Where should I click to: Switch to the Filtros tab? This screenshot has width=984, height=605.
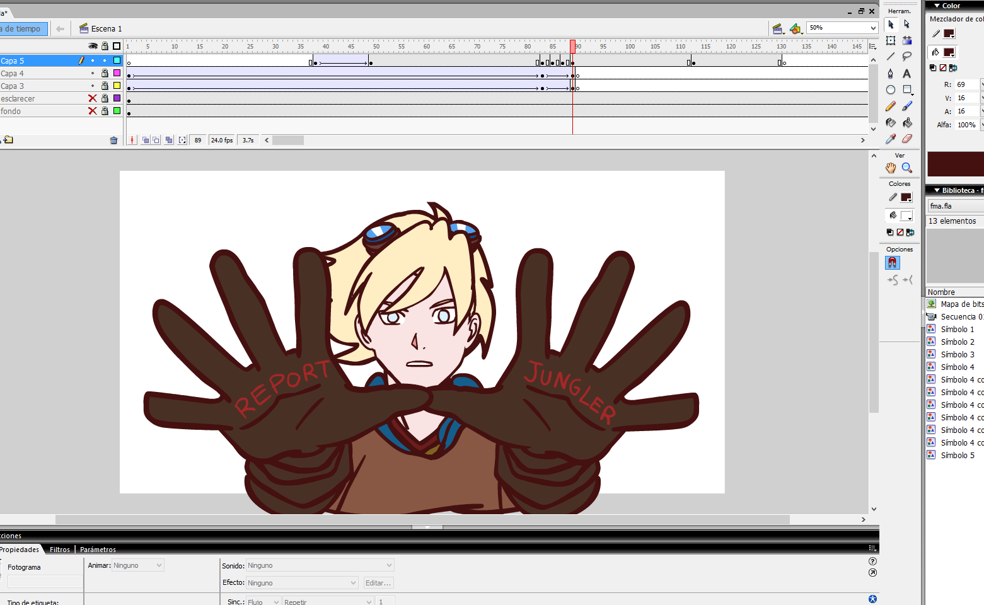60,550
